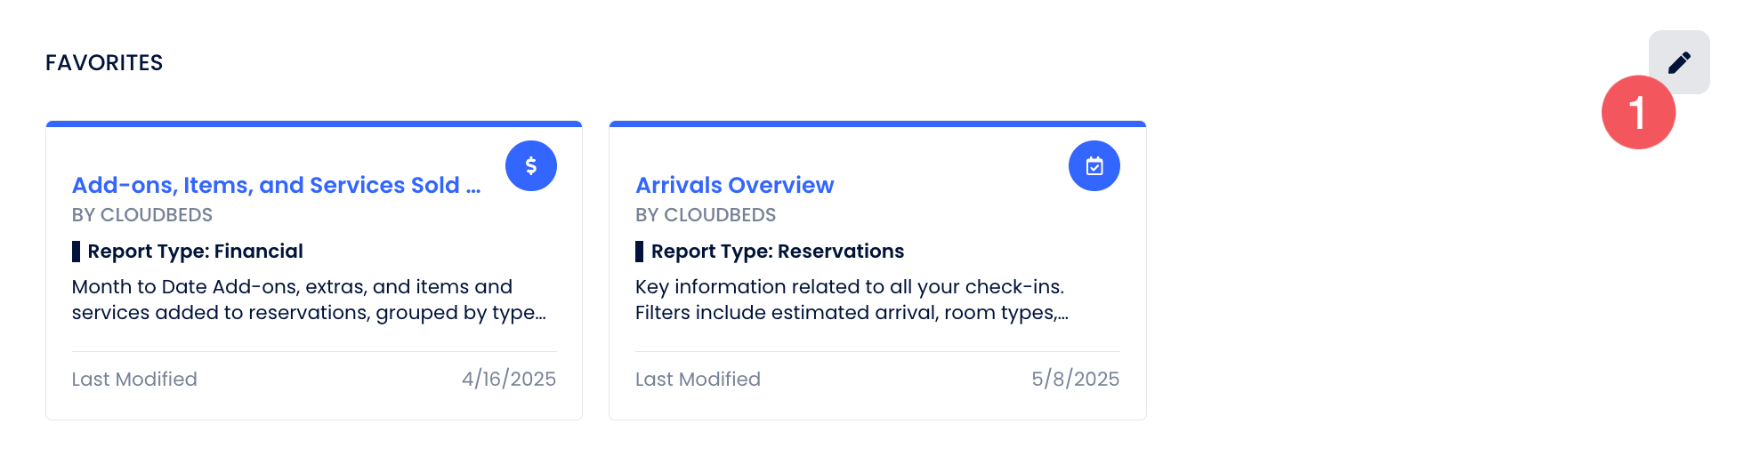Click the red number 1 badge
Image resolution: width=1744 pixels, height=464 pixels.
coord(1638,113)
